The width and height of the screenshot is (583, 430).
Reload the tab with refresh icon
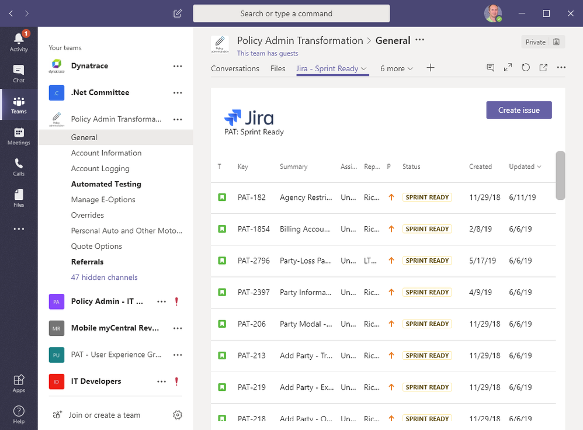(526, 68)
